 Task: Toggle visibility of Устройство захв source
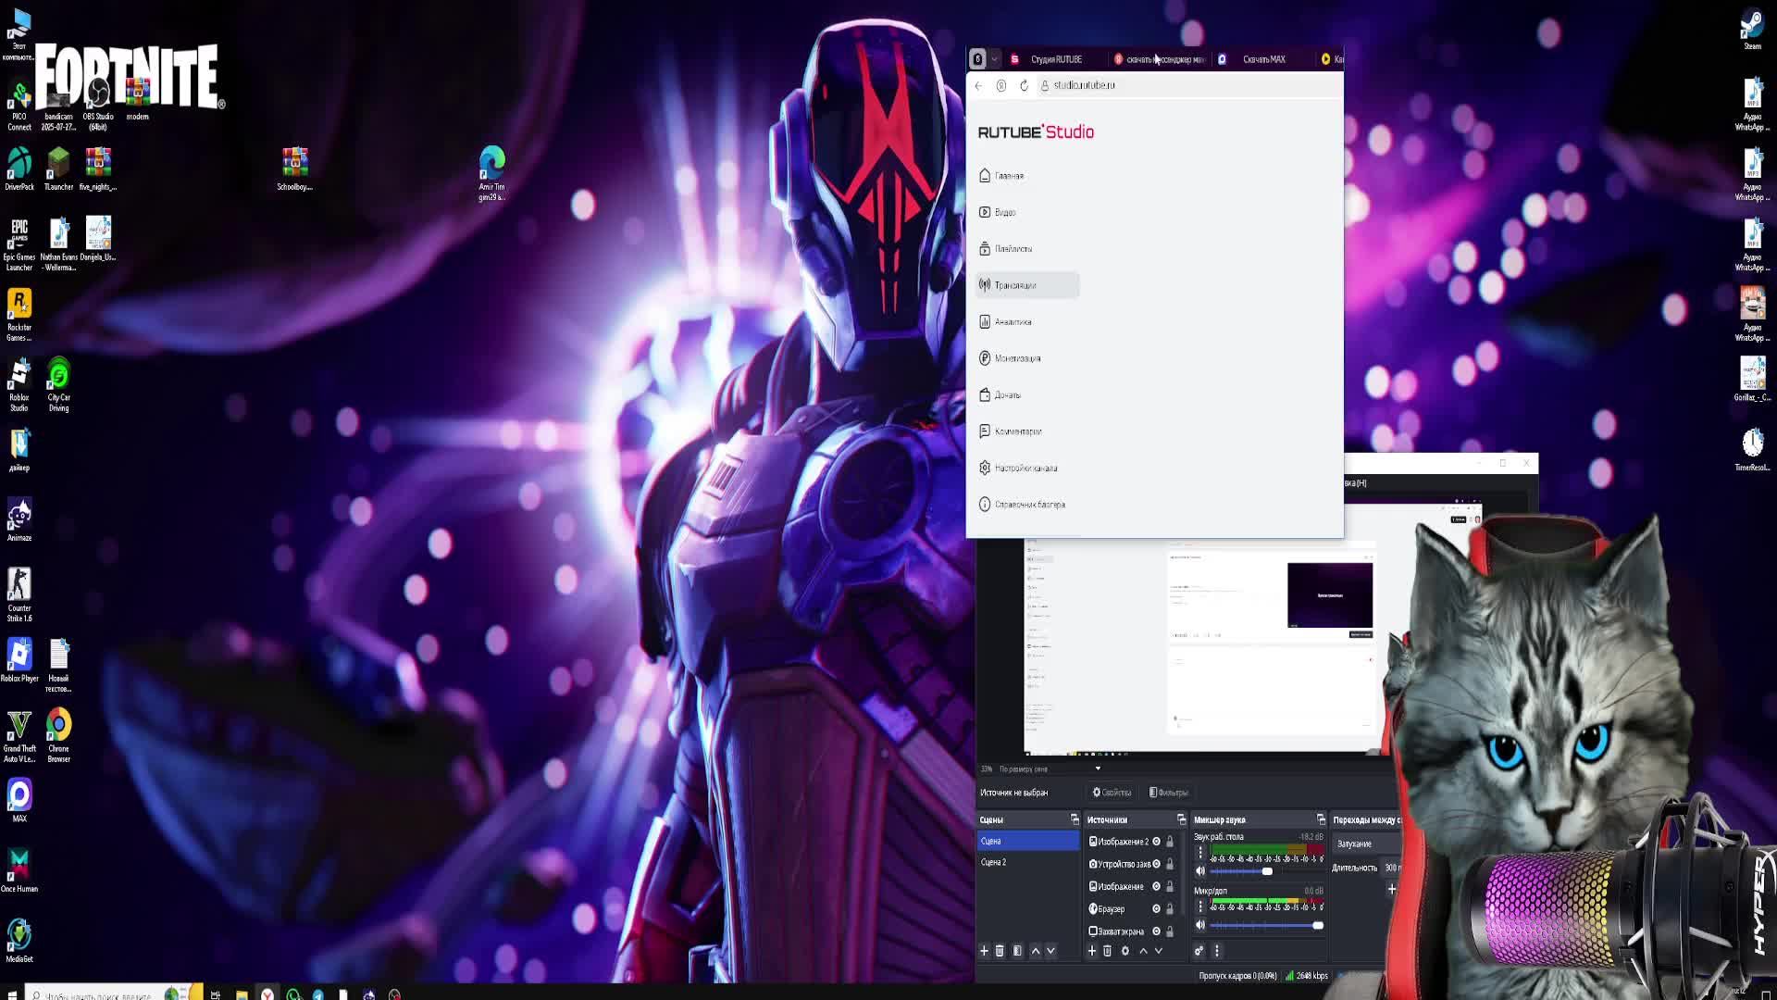[x=1156, y=864]
